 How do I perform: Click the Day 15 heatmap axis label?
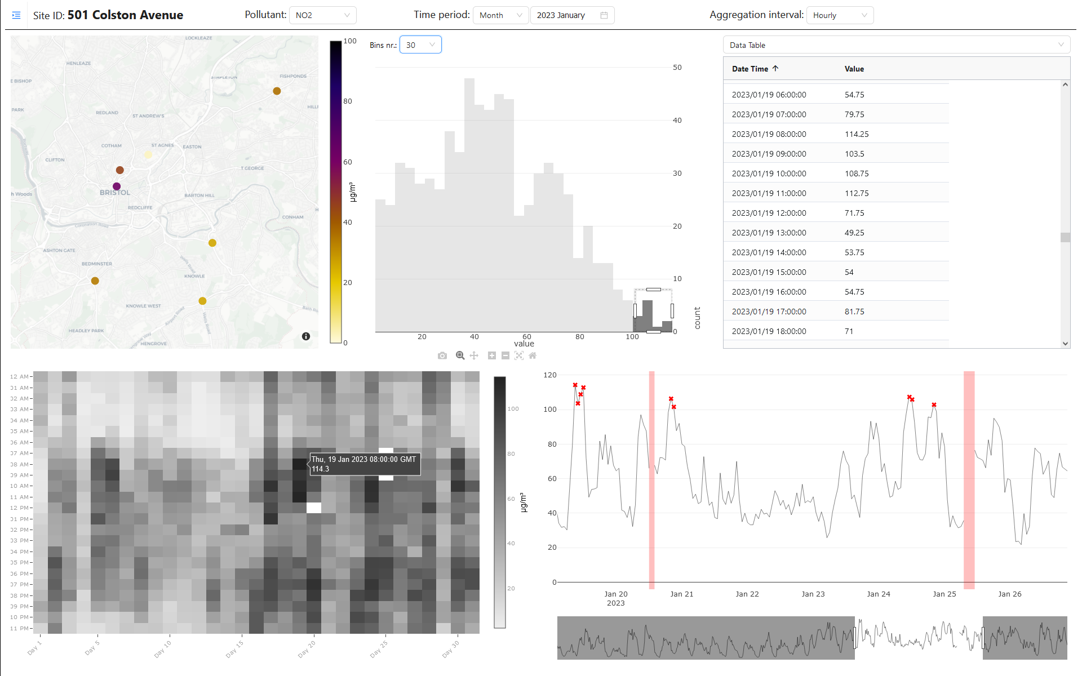point(234,649)
